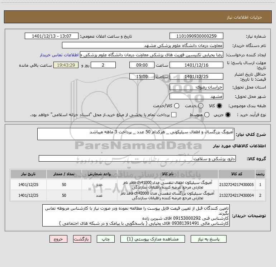Click the ch41000 children ambu bag name cell
Screen dimensions: 276x267
coord(168,185)
